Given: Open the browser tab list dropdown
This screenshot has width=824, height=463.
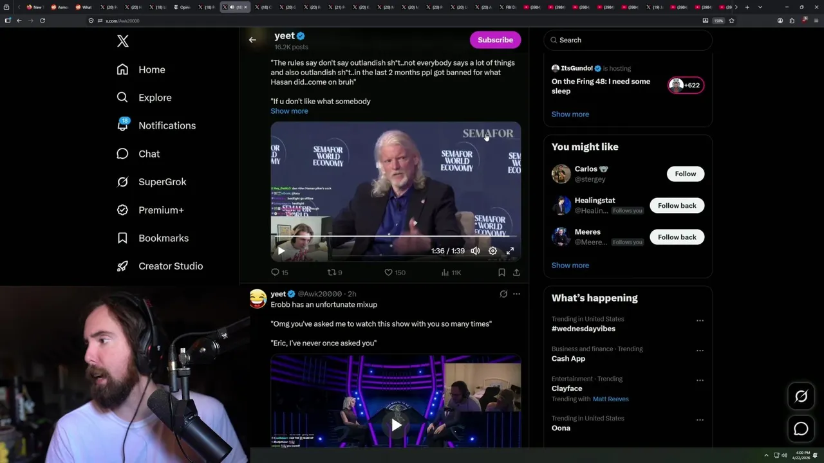Looking at the screenshot, I should (760, 7).
